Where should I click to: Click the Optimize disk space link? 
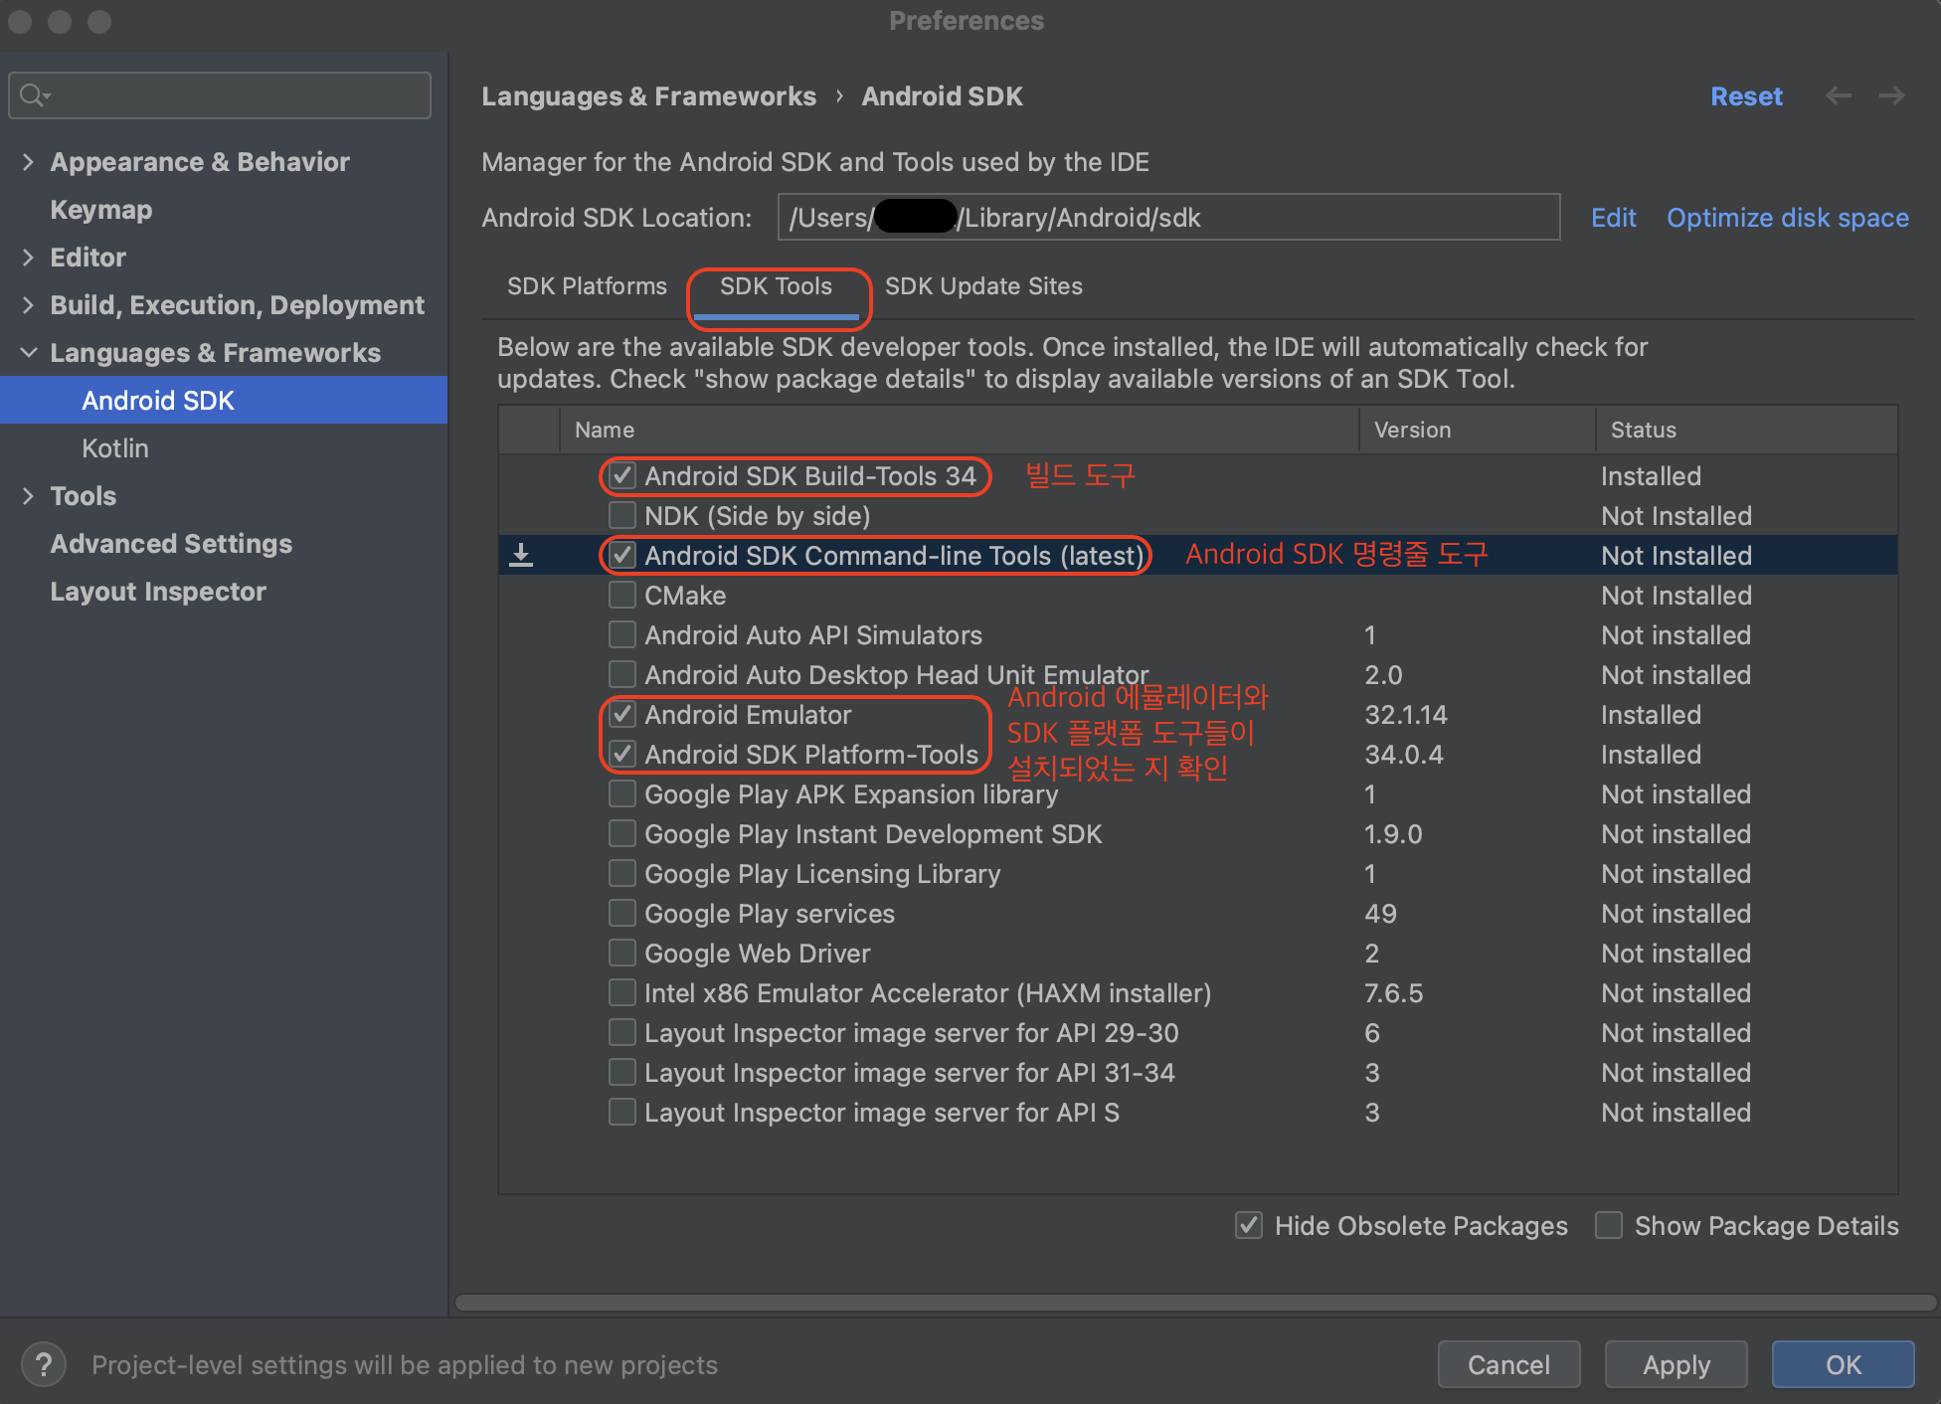(x=1787, y=218)
